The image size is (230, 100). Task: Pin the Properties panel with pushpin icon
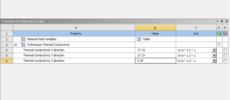pos(222,21)
